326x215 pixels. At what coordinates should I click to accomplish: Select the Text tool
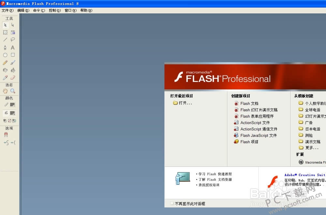coord(13,47)
